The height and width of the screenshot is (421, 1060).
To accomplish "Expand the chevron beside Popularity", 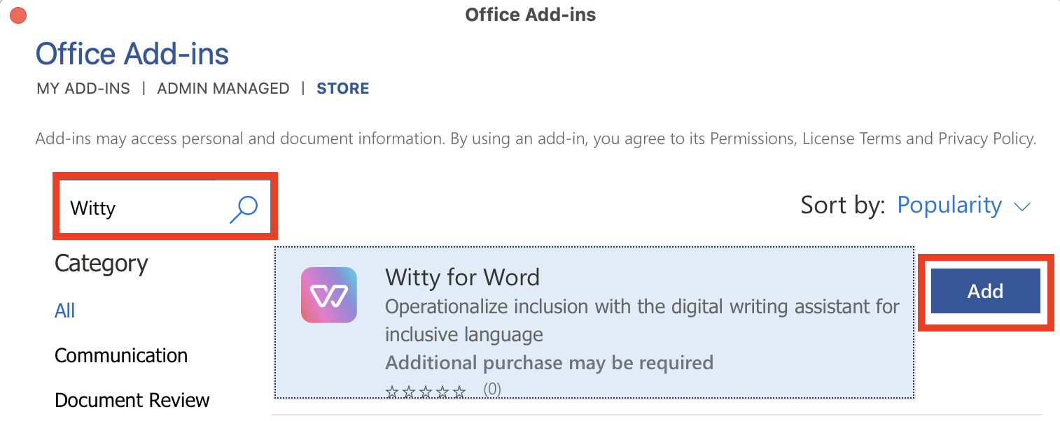I will pyautogui.click(x=1022, y=206).
